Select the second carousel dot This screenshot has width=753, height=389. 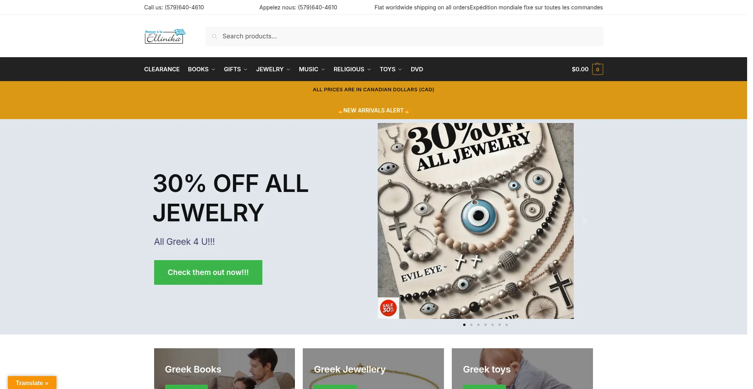pos(471,325)
